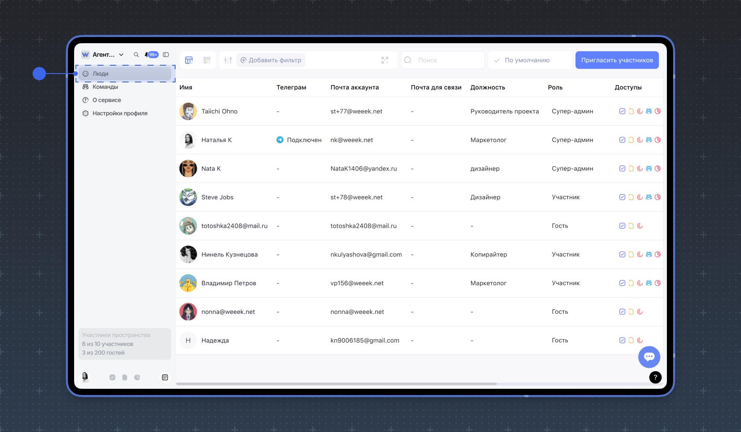This screenshot has width=741, height=432.
Task: Switch to table view layout
Action: coord(189,60)
